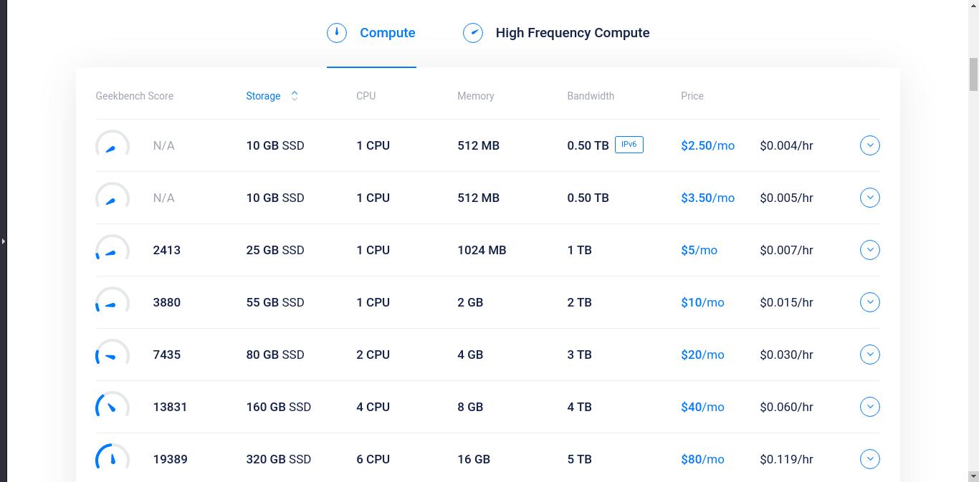The width and height of the screenshot is (979, 482).
Task: Expand the $40/mo plan details
Action: [870, 407]
